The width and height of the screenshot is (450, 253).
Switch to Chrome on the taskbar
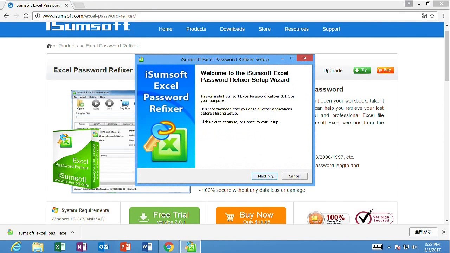[x=169, y=247]
